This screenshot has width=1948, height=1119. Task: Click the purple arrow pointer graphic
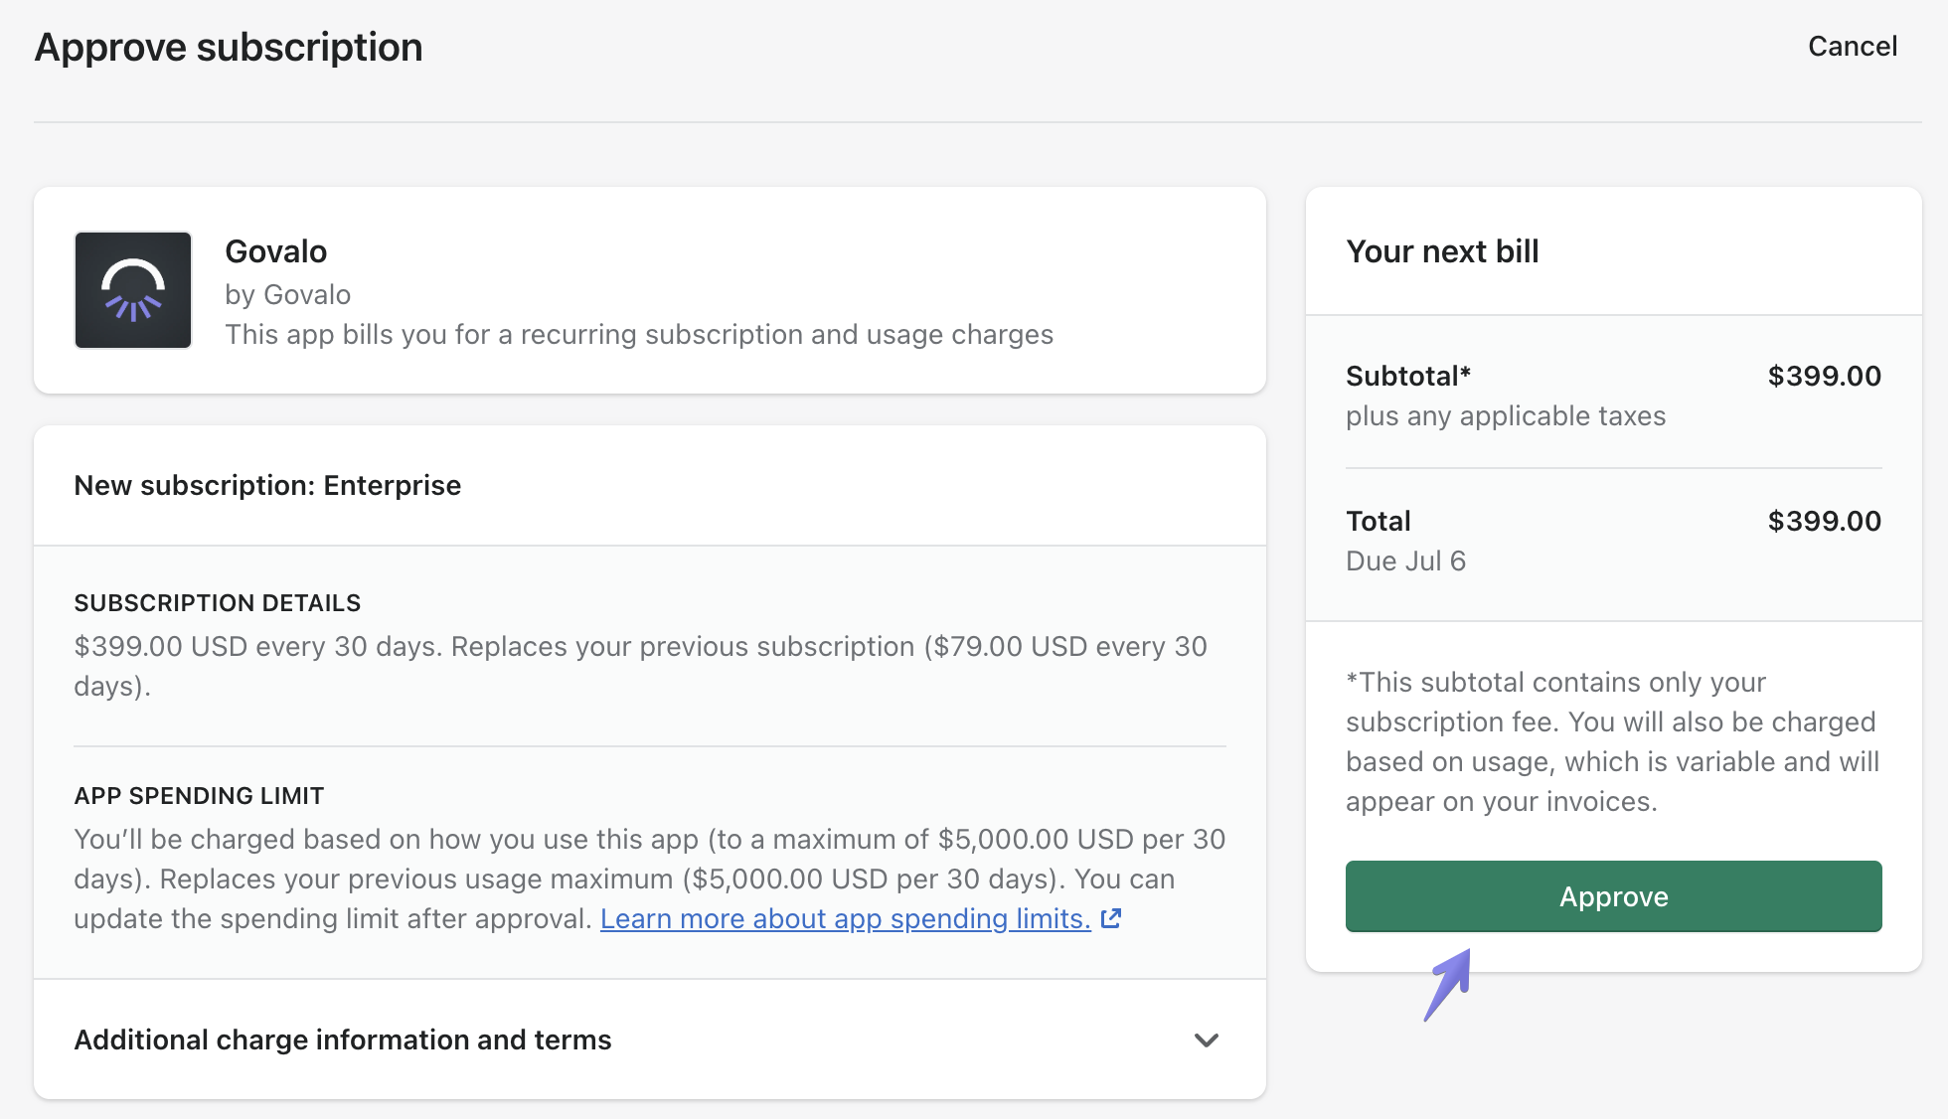pos(1447,984)
